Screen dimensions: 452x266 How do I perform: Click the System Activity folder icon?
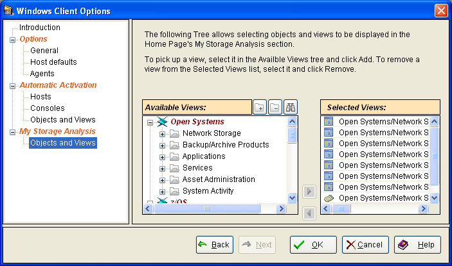[174, 191]
